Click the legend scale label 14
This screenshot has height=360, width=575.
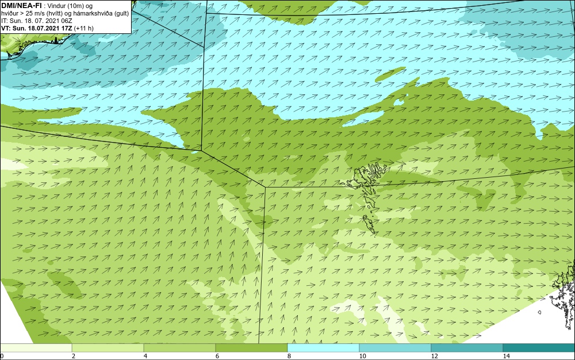[x=507, y=356]
